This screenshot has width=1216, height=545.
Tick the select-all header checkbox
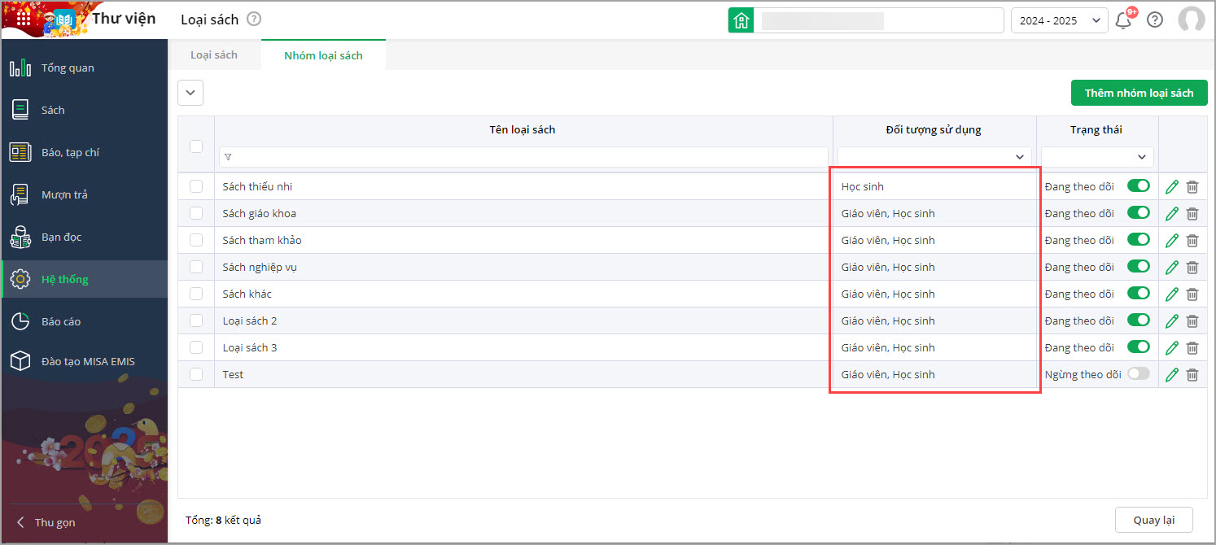(196, 146)
